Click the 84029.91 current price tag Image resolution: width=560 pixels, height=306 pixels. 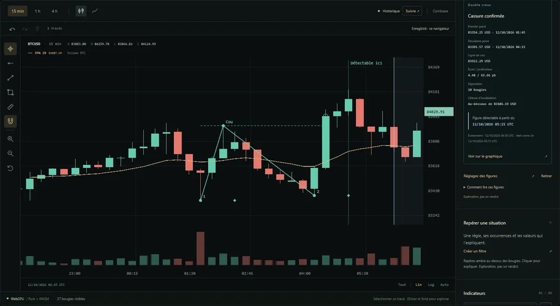point(439,112)
